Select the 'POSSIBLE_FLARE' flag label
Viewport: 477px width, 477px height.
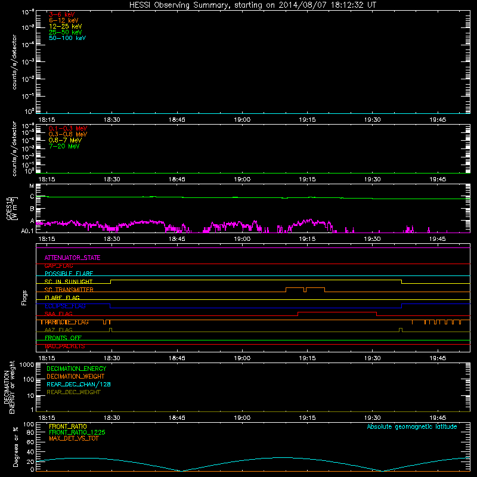(x=69, y=274)
